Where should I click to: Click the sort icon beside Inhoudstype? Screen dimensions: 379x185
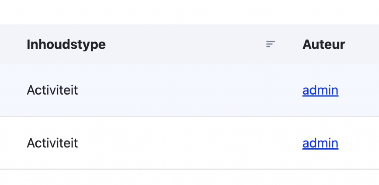tap(270, 44)
